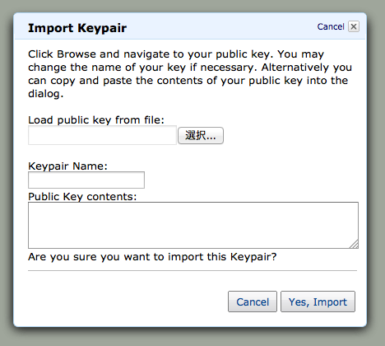Click the bottom Cancel button
This screenshot has height=346, width=385.
(253, 302)
